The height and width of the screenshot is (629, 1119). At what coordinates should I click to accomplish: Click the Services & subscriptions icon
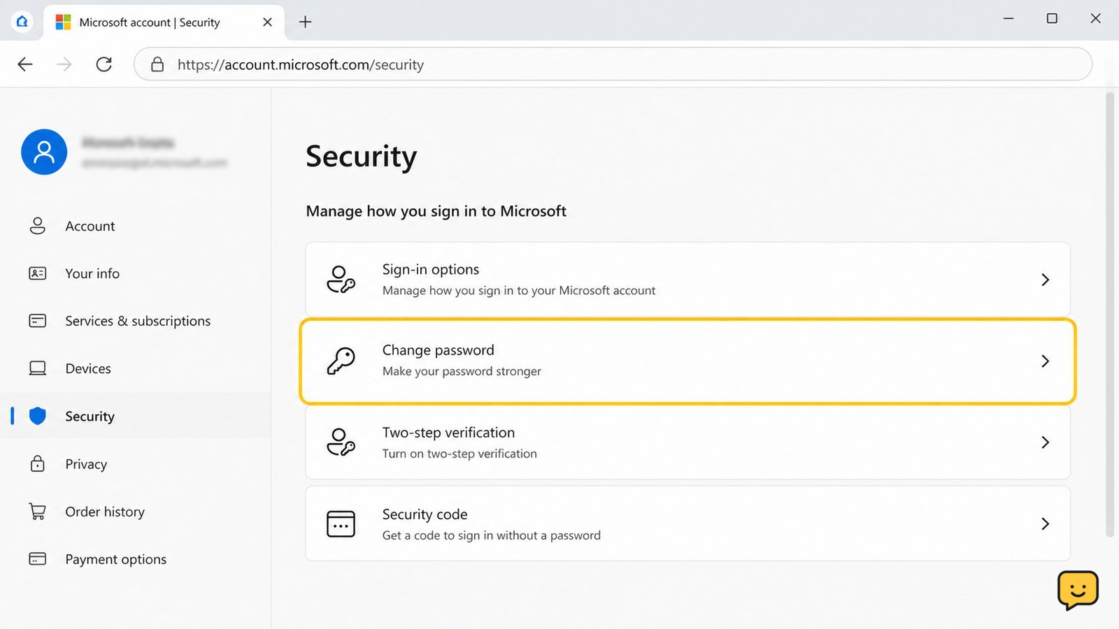(38, 321)
